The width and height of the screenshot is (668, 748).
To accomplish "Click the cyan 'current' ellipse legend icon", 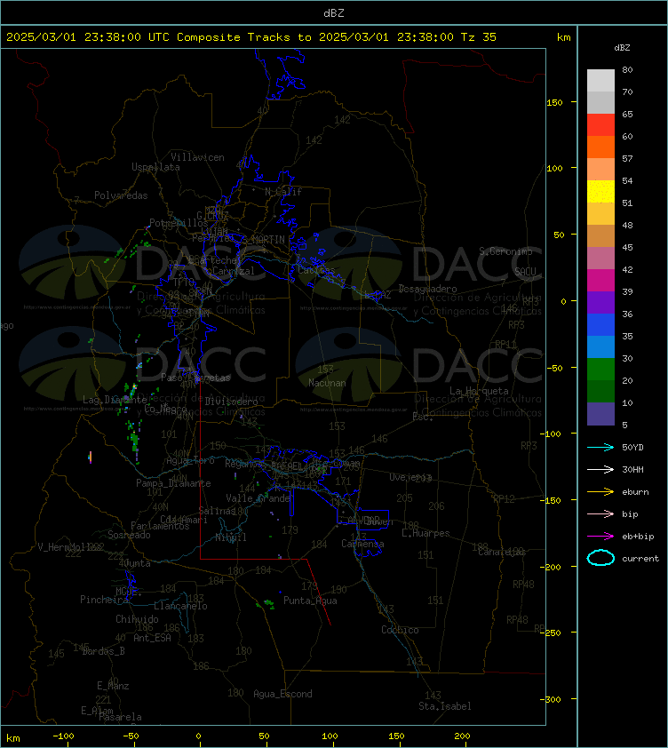I will point(600,558).
